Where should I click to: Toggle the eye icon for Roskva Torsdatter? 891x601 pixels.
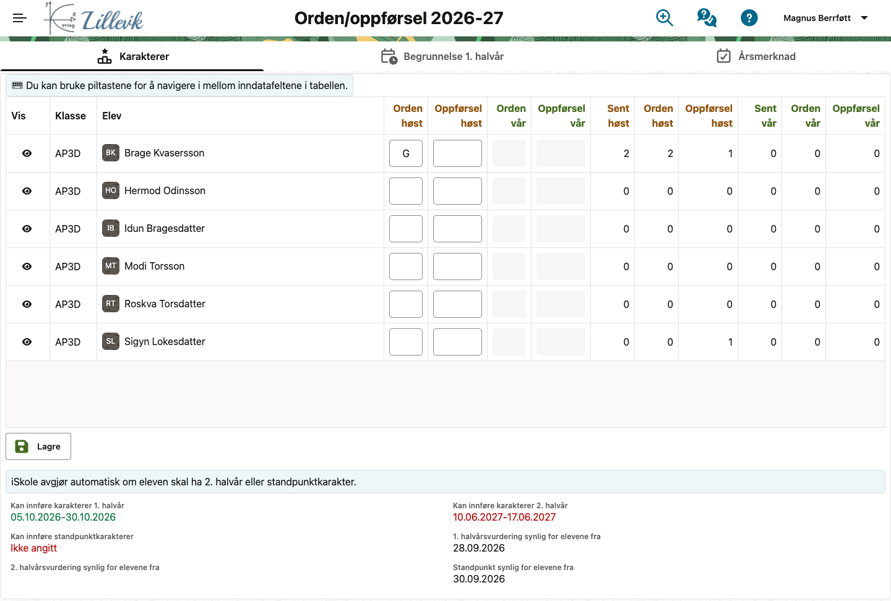[x=27, y=304]
